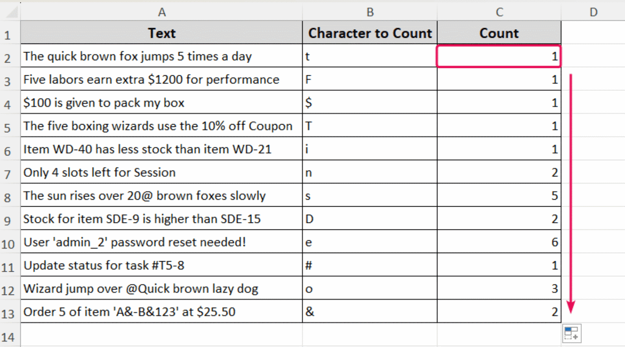Select the empty cell in row 14 column A
Screen dimensions: 625x347
tap(162, 336)
